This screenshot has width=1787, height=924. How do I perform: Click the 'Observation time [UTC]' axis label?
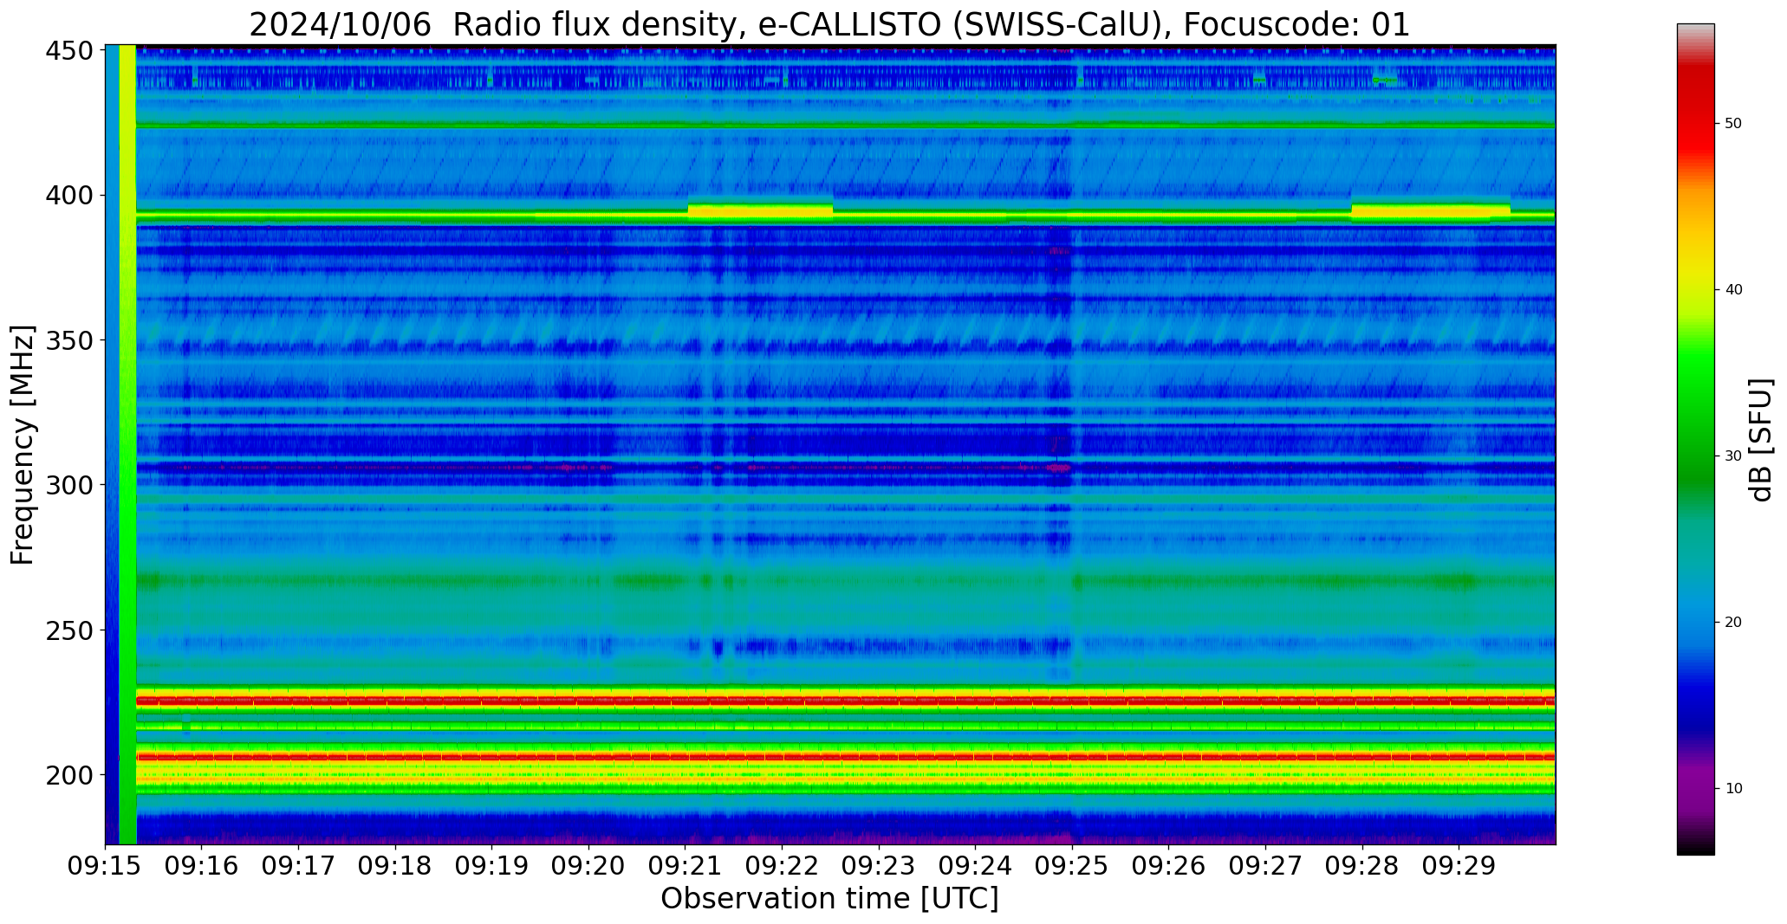pos(829,898)
